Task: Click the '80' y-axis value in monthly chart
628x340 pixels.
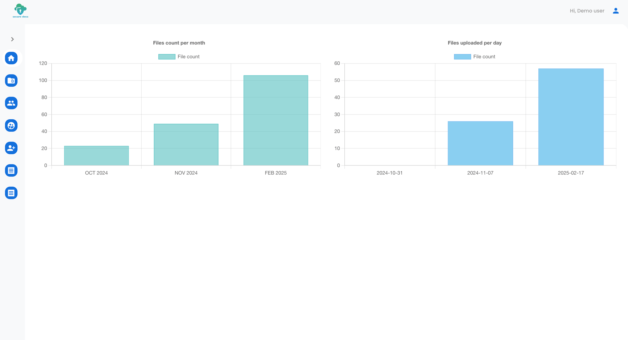Action: 44,97
